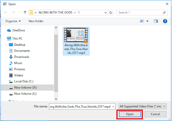
Task: Open the Pictures folder
Action: [20, 69]
